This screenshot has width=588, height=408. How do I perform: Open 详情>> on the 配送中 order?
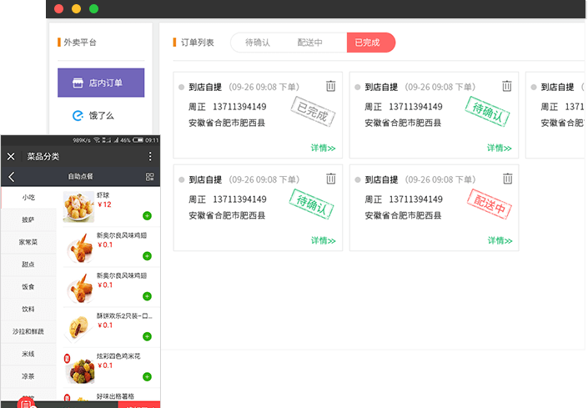[x=500, y=241]
